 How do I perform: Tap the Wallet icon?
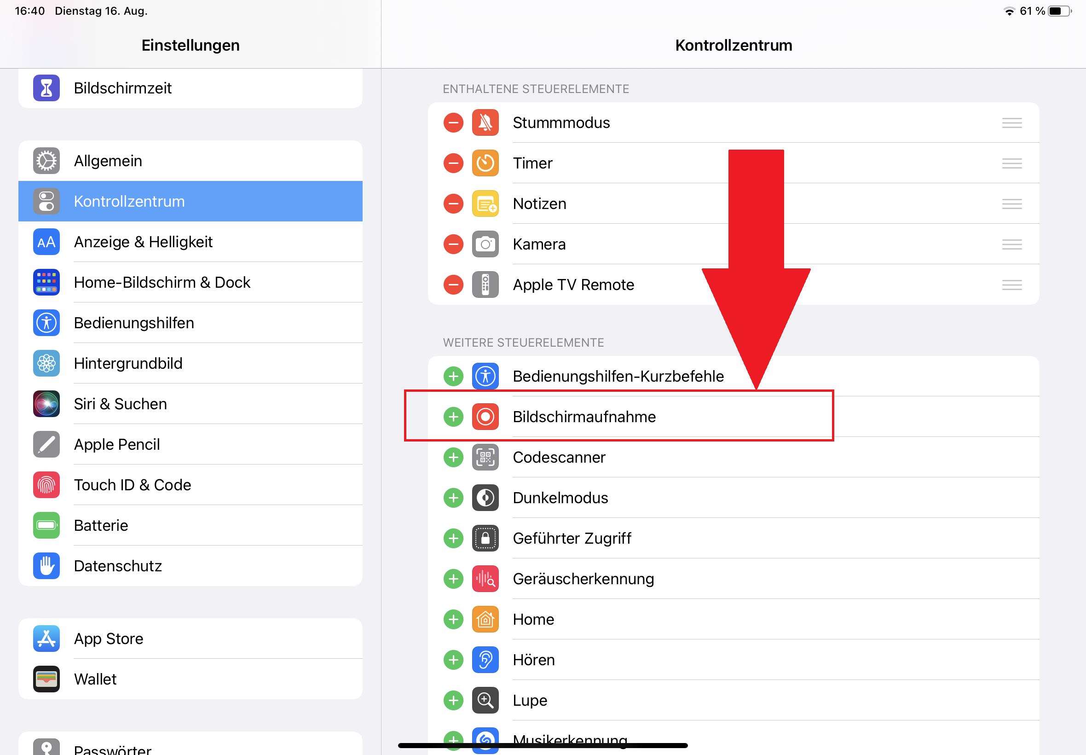click(x=46, y=679)
